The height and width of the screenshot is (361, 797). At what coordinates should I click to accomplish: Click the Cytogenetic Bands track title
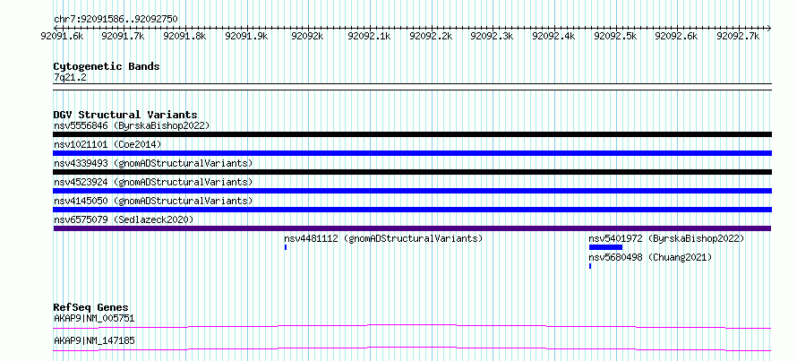[107, 66]
